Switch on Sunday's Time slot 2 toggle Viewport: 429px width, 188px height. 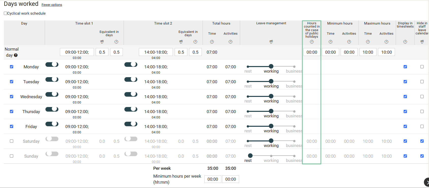tap(131, 154)
